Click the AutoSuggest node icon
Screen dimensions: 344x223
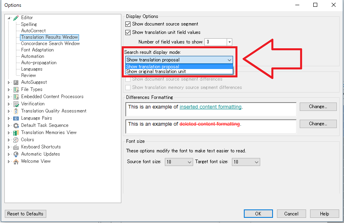click(x=16, y=82)
